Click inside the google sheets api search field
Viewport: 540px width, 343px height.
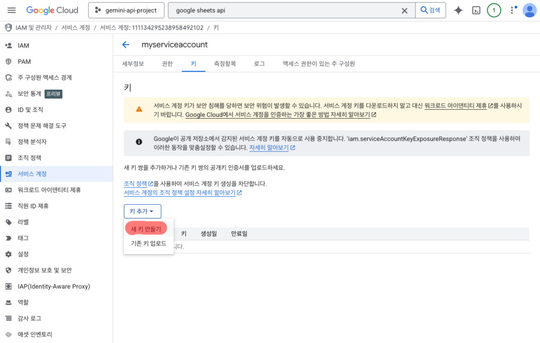click(x=285, y=11)
